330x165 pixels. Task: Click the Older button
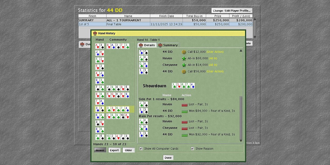coord(128,150)
